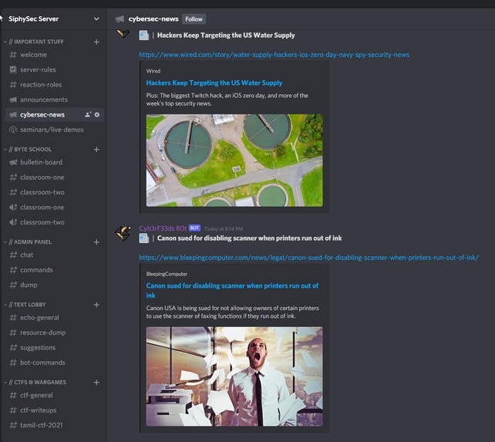
Task: Add a channel to CTFS & WARGAMES category
Action: coord(96,383)
